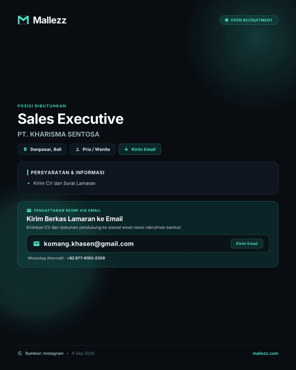Screen dimensions: 296x370
Task: Click the lightning bolt icon
Action: click(x=126, y=149)
